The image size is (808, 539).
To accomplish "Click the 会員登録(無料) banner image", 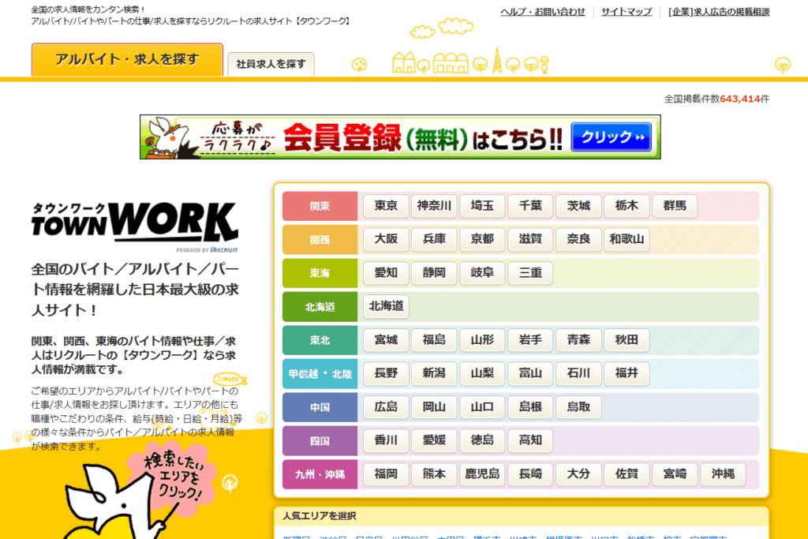I will pos(400,137).
